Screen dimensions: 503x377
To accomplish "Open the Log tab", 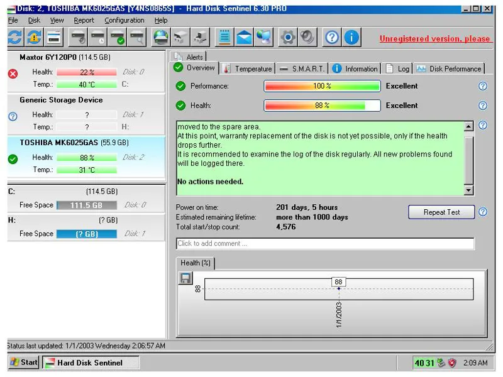I will point(397,68).
